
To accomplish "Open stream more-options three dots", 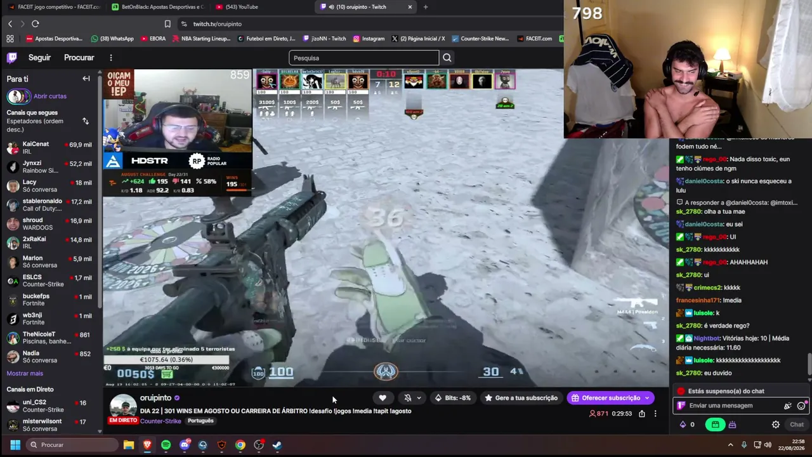I will click(655, 414).
